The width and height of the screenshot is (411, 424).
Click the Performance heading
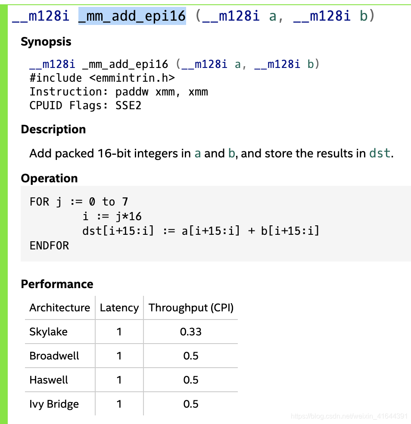(x=57, y=284)
